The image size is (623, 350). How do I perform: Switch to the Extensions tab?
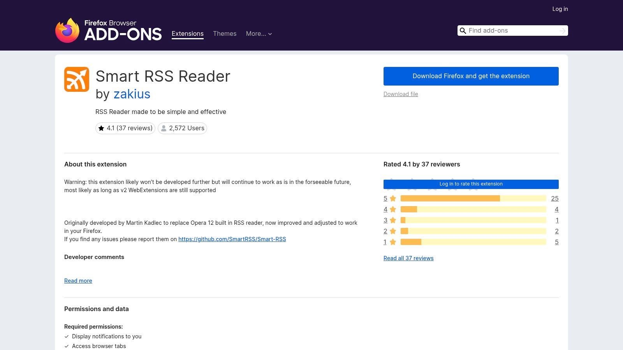(x=188, y=34)
